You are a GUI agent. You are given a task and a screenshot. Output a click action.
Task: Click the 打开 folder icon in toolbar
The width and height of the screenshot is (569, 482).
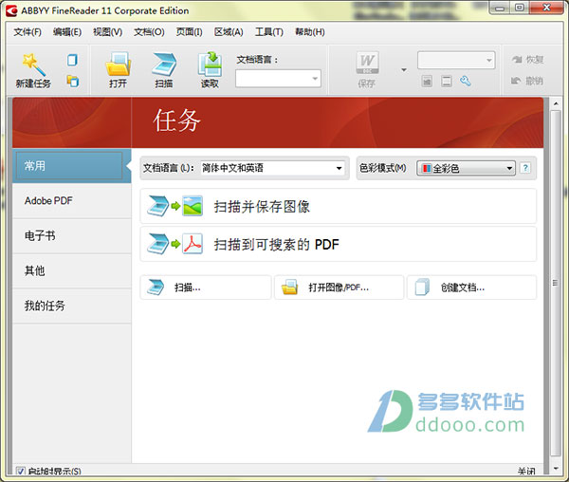coord(118,65)
